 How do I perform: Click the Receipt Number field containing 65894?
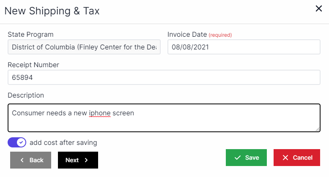click(164, 78)
